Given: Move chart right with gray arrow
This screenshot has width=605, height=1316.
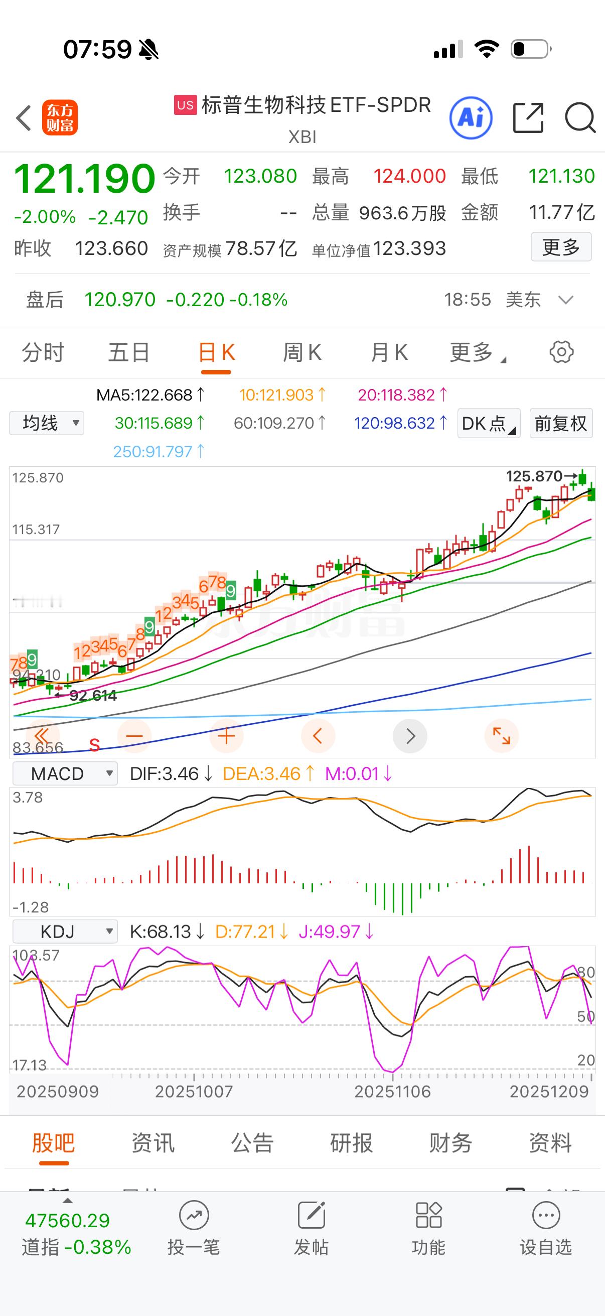Looking at the screenshot, I should click(x=410, y=736).
